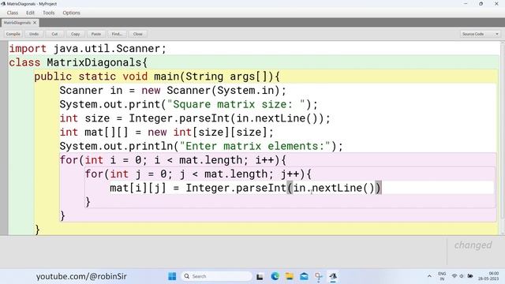Screen dimensions: 505x284
Task: Click the 'Enter matrix elements:' string
Action: pyautogui.click(x=255, y=146)
